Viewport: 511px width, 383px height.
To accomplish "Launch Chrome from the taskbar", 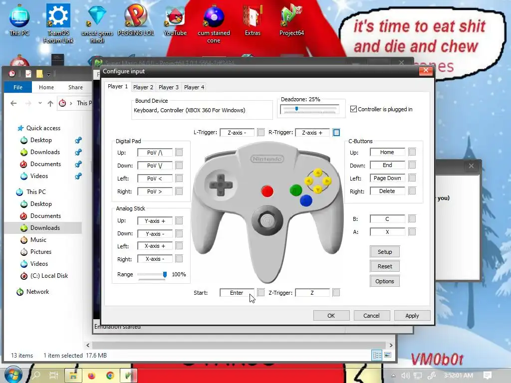I will [110, 376].
